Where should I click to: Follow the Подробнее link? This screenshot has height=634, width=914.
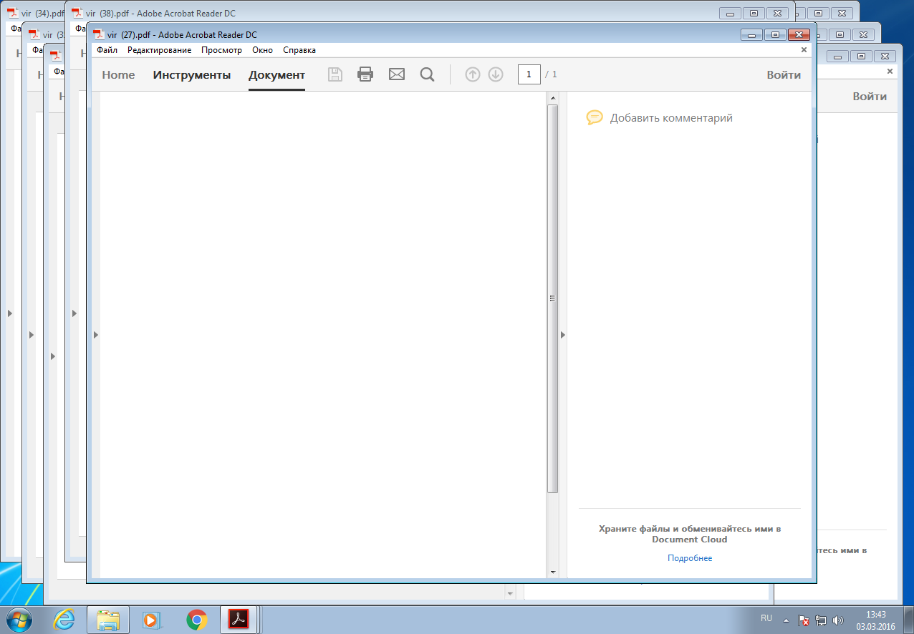[x=690, y=558]
